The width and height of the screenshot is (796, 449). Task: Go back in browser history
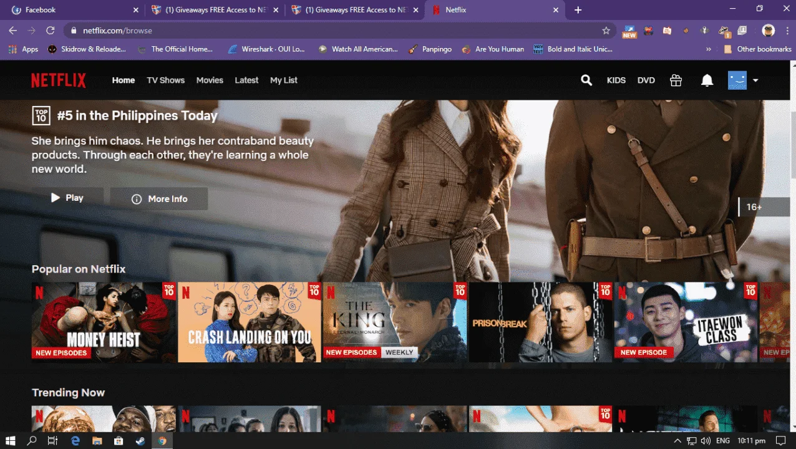[13, 31]
